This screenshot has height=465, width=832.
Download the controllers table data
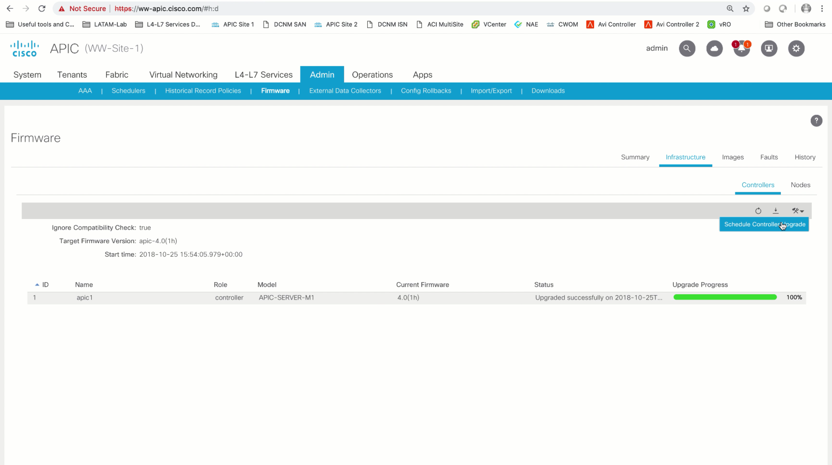pos(776,211)
